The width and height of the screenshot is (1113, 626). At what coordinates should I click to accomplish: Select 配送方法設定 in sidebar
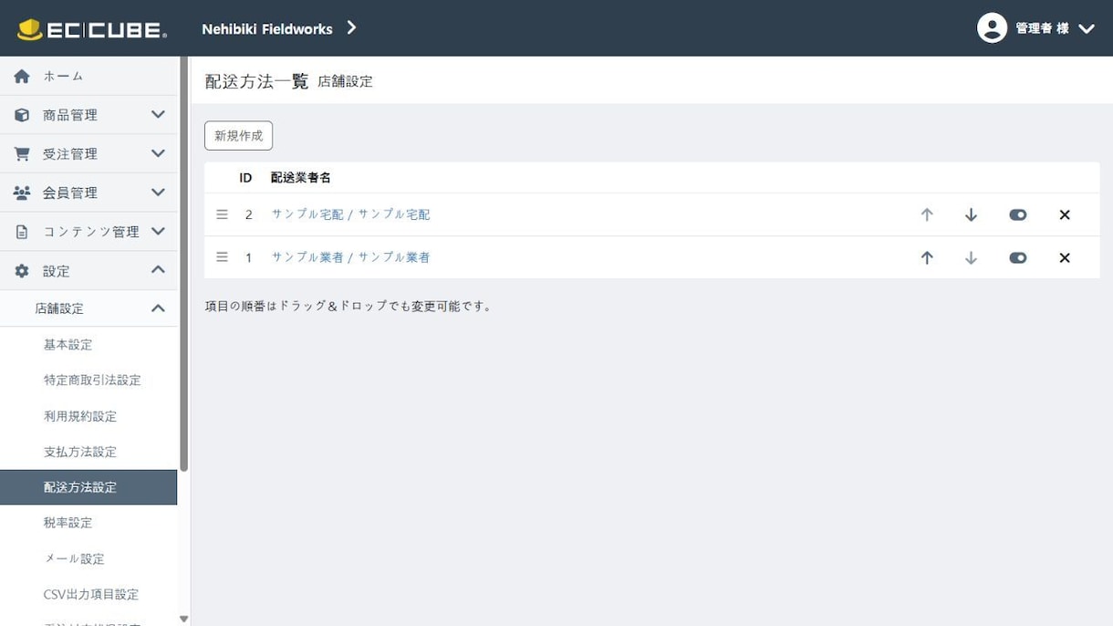(x=88, y=487)
